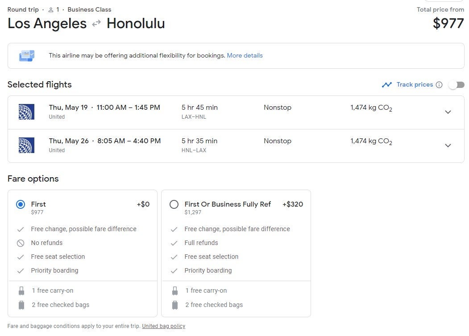Open More details about booking flexibility
The height and width of the screenshot is (336, 469).
245,56
